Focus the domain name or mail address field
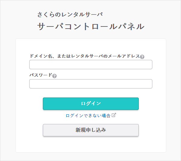 91,65
